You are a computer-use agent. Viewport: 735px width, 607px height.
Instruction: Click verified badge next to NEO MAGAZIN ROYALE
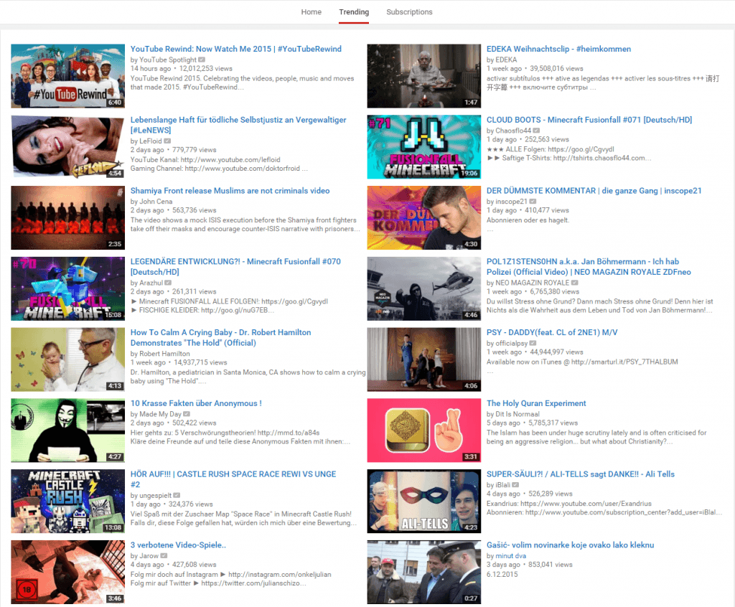[574, 283]
